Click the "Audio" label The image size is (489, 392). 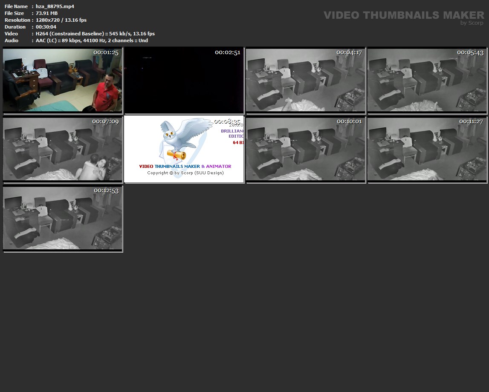pyautogui.click(x=12, y=40)
